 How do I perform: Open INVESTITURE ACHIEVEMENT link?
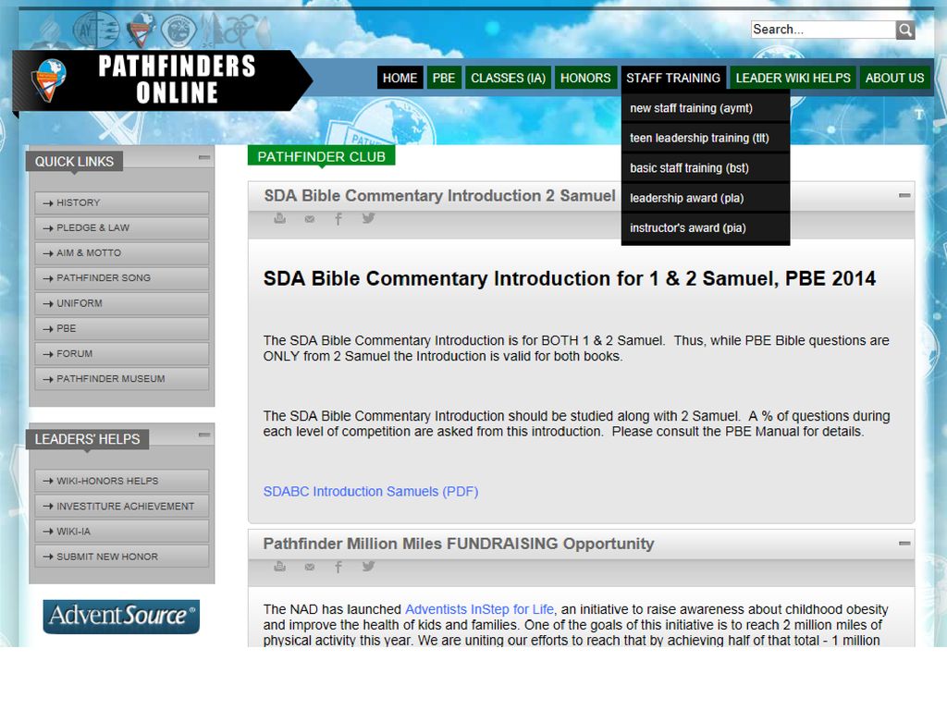coord(121,507)
